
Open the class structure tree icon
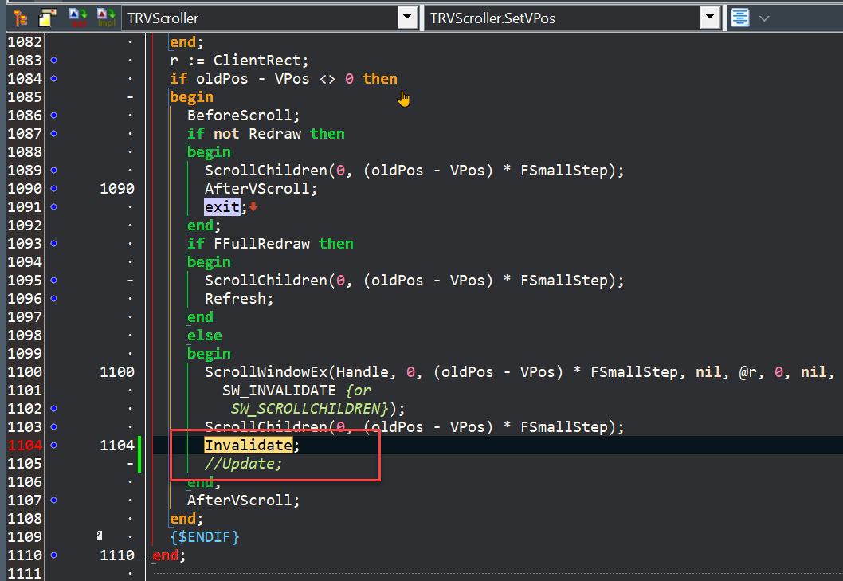point(21,18)
